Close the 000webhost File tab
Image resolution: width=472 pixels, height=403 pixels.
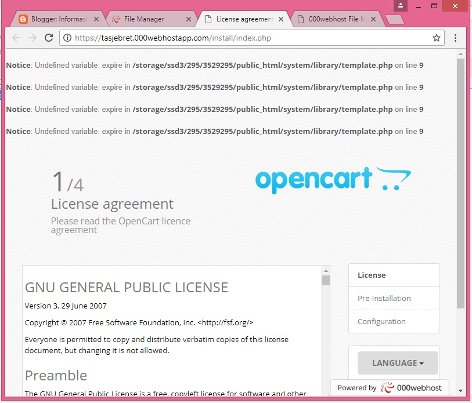[x=373, y=19]
